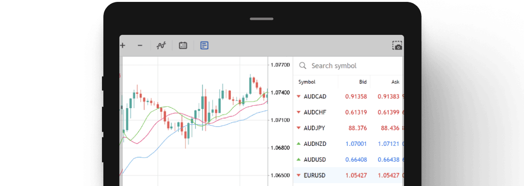The image size is (524, 186).
Task: Select the AUDCHF symbol row
Action: [x=348, y=112]
